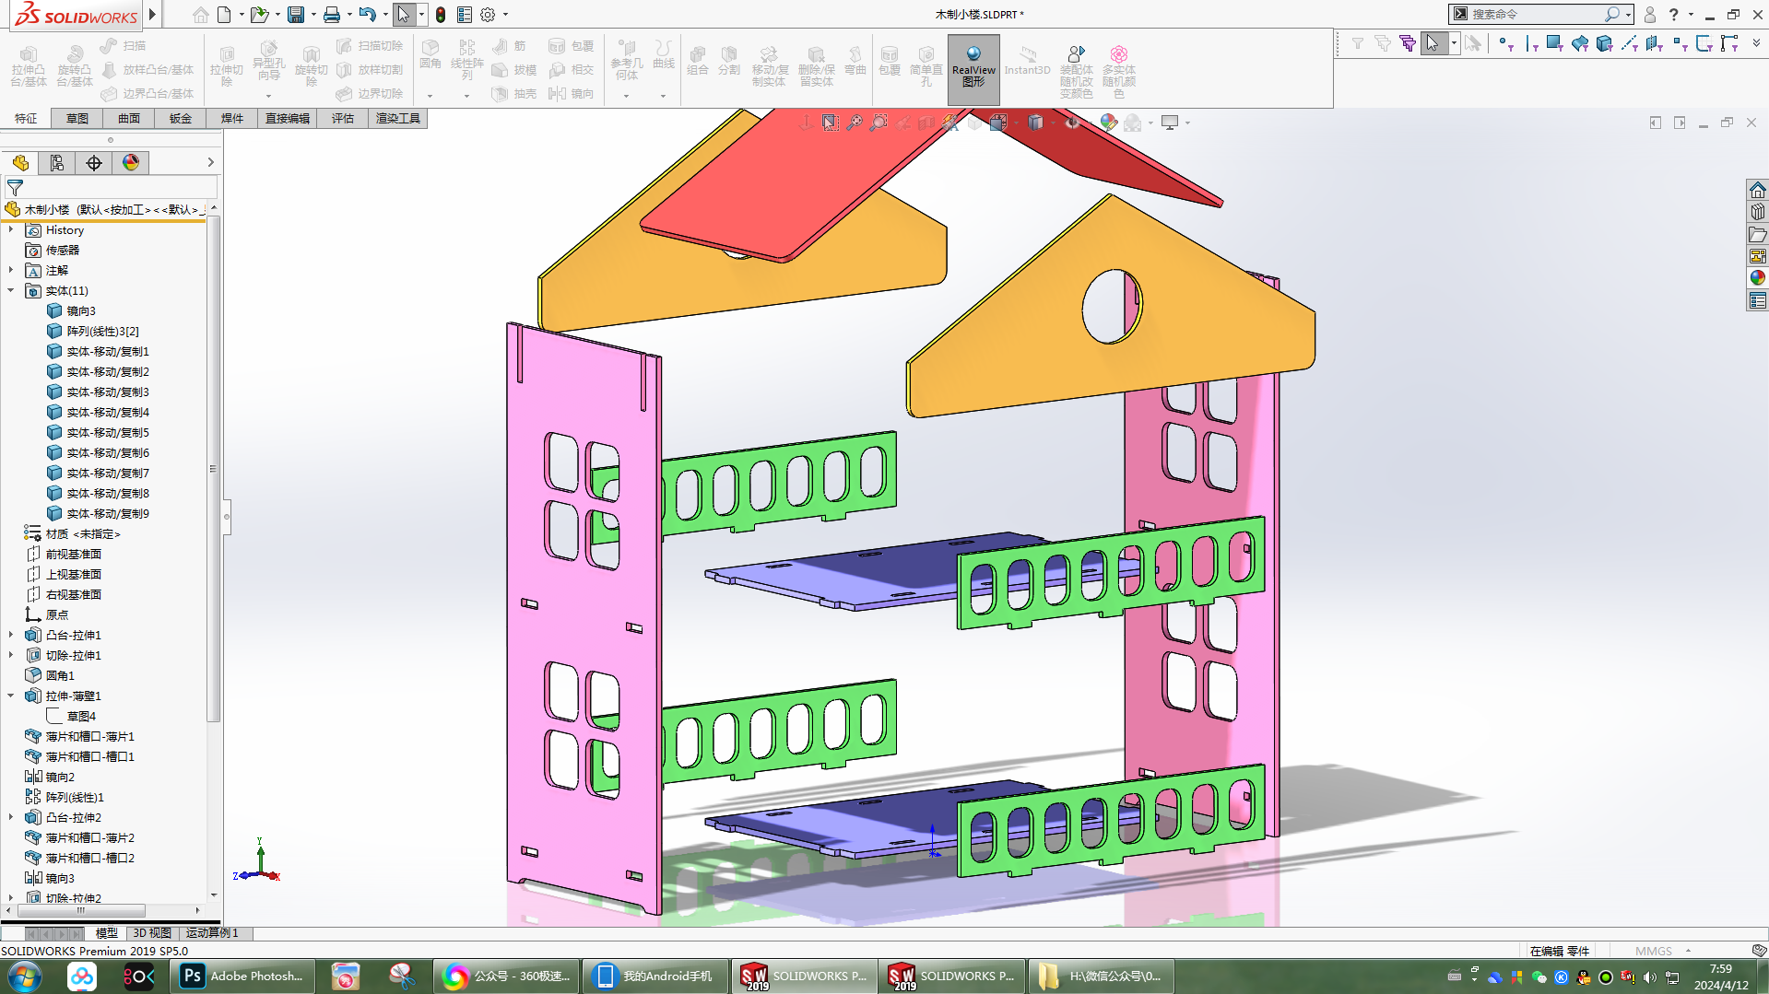The height and width of the screenshot is (994, 1769).
Task: Toggle filter vertices
Action: coord(1505,43)
